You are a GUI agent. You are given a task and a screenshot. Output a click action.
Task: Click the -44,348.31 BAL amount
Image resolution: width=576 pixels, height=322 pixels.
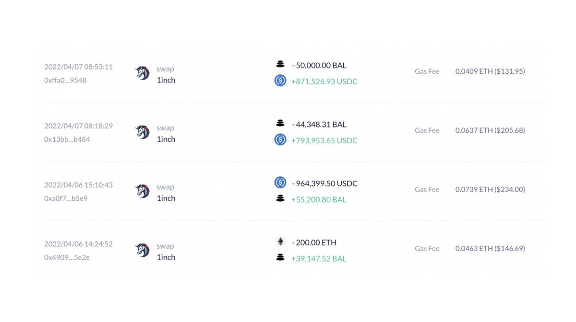(x=319, y=125)
